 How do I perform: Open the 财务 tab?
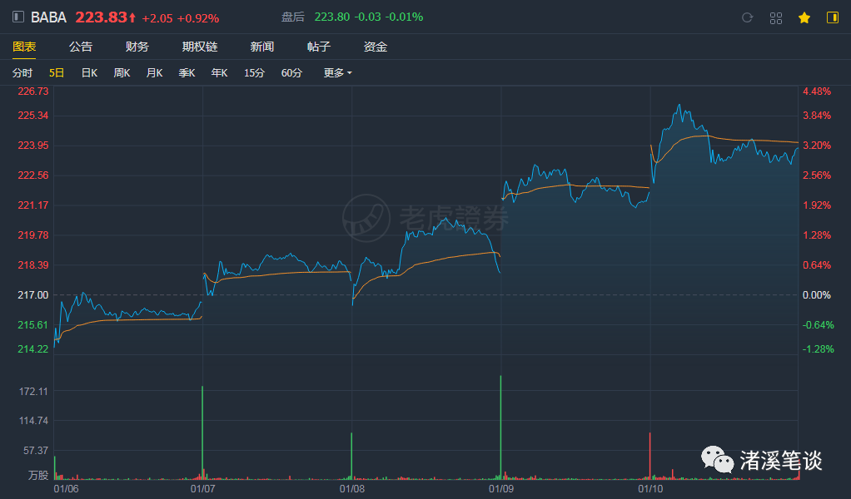[137, 47]
